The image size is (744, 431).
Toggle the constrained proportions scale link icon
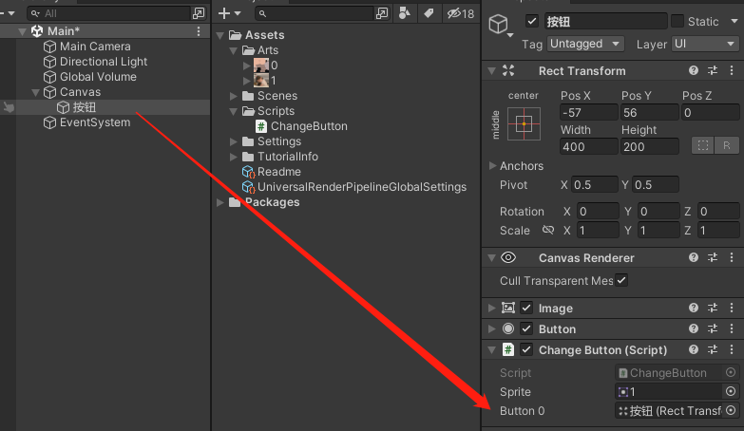click(x=548, y=230)
